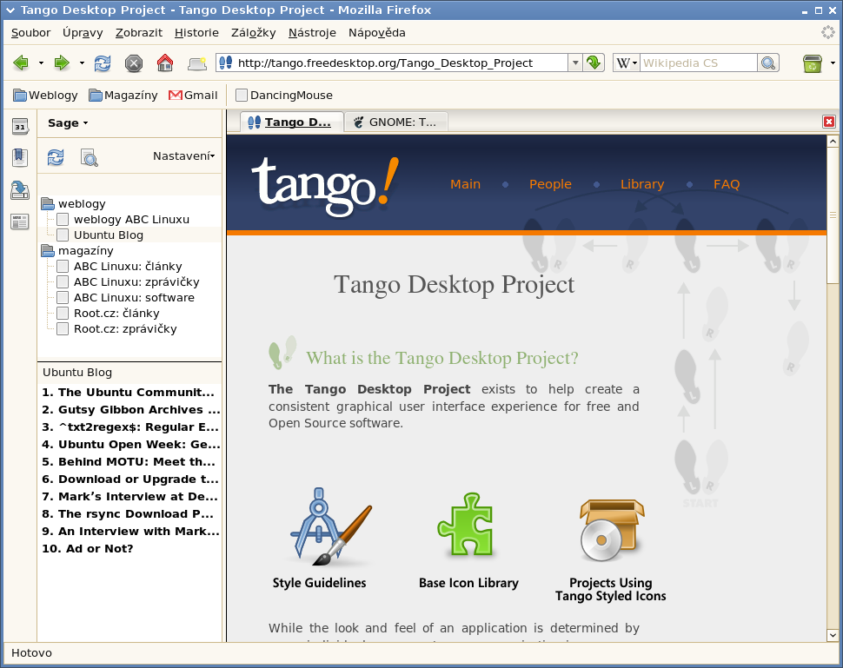Toggle the weblogy ABC Linuxu checkbox

tap(63, 220)
